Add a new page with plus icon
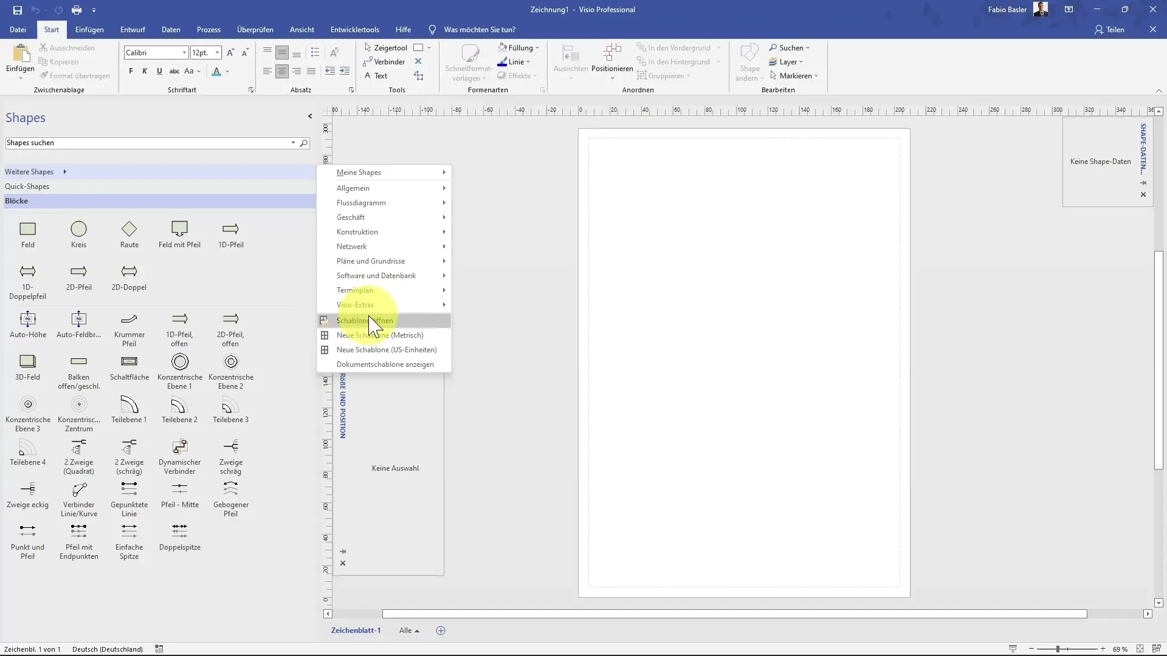The width and height of the screenshot is (1167, 656). (441, 630)
